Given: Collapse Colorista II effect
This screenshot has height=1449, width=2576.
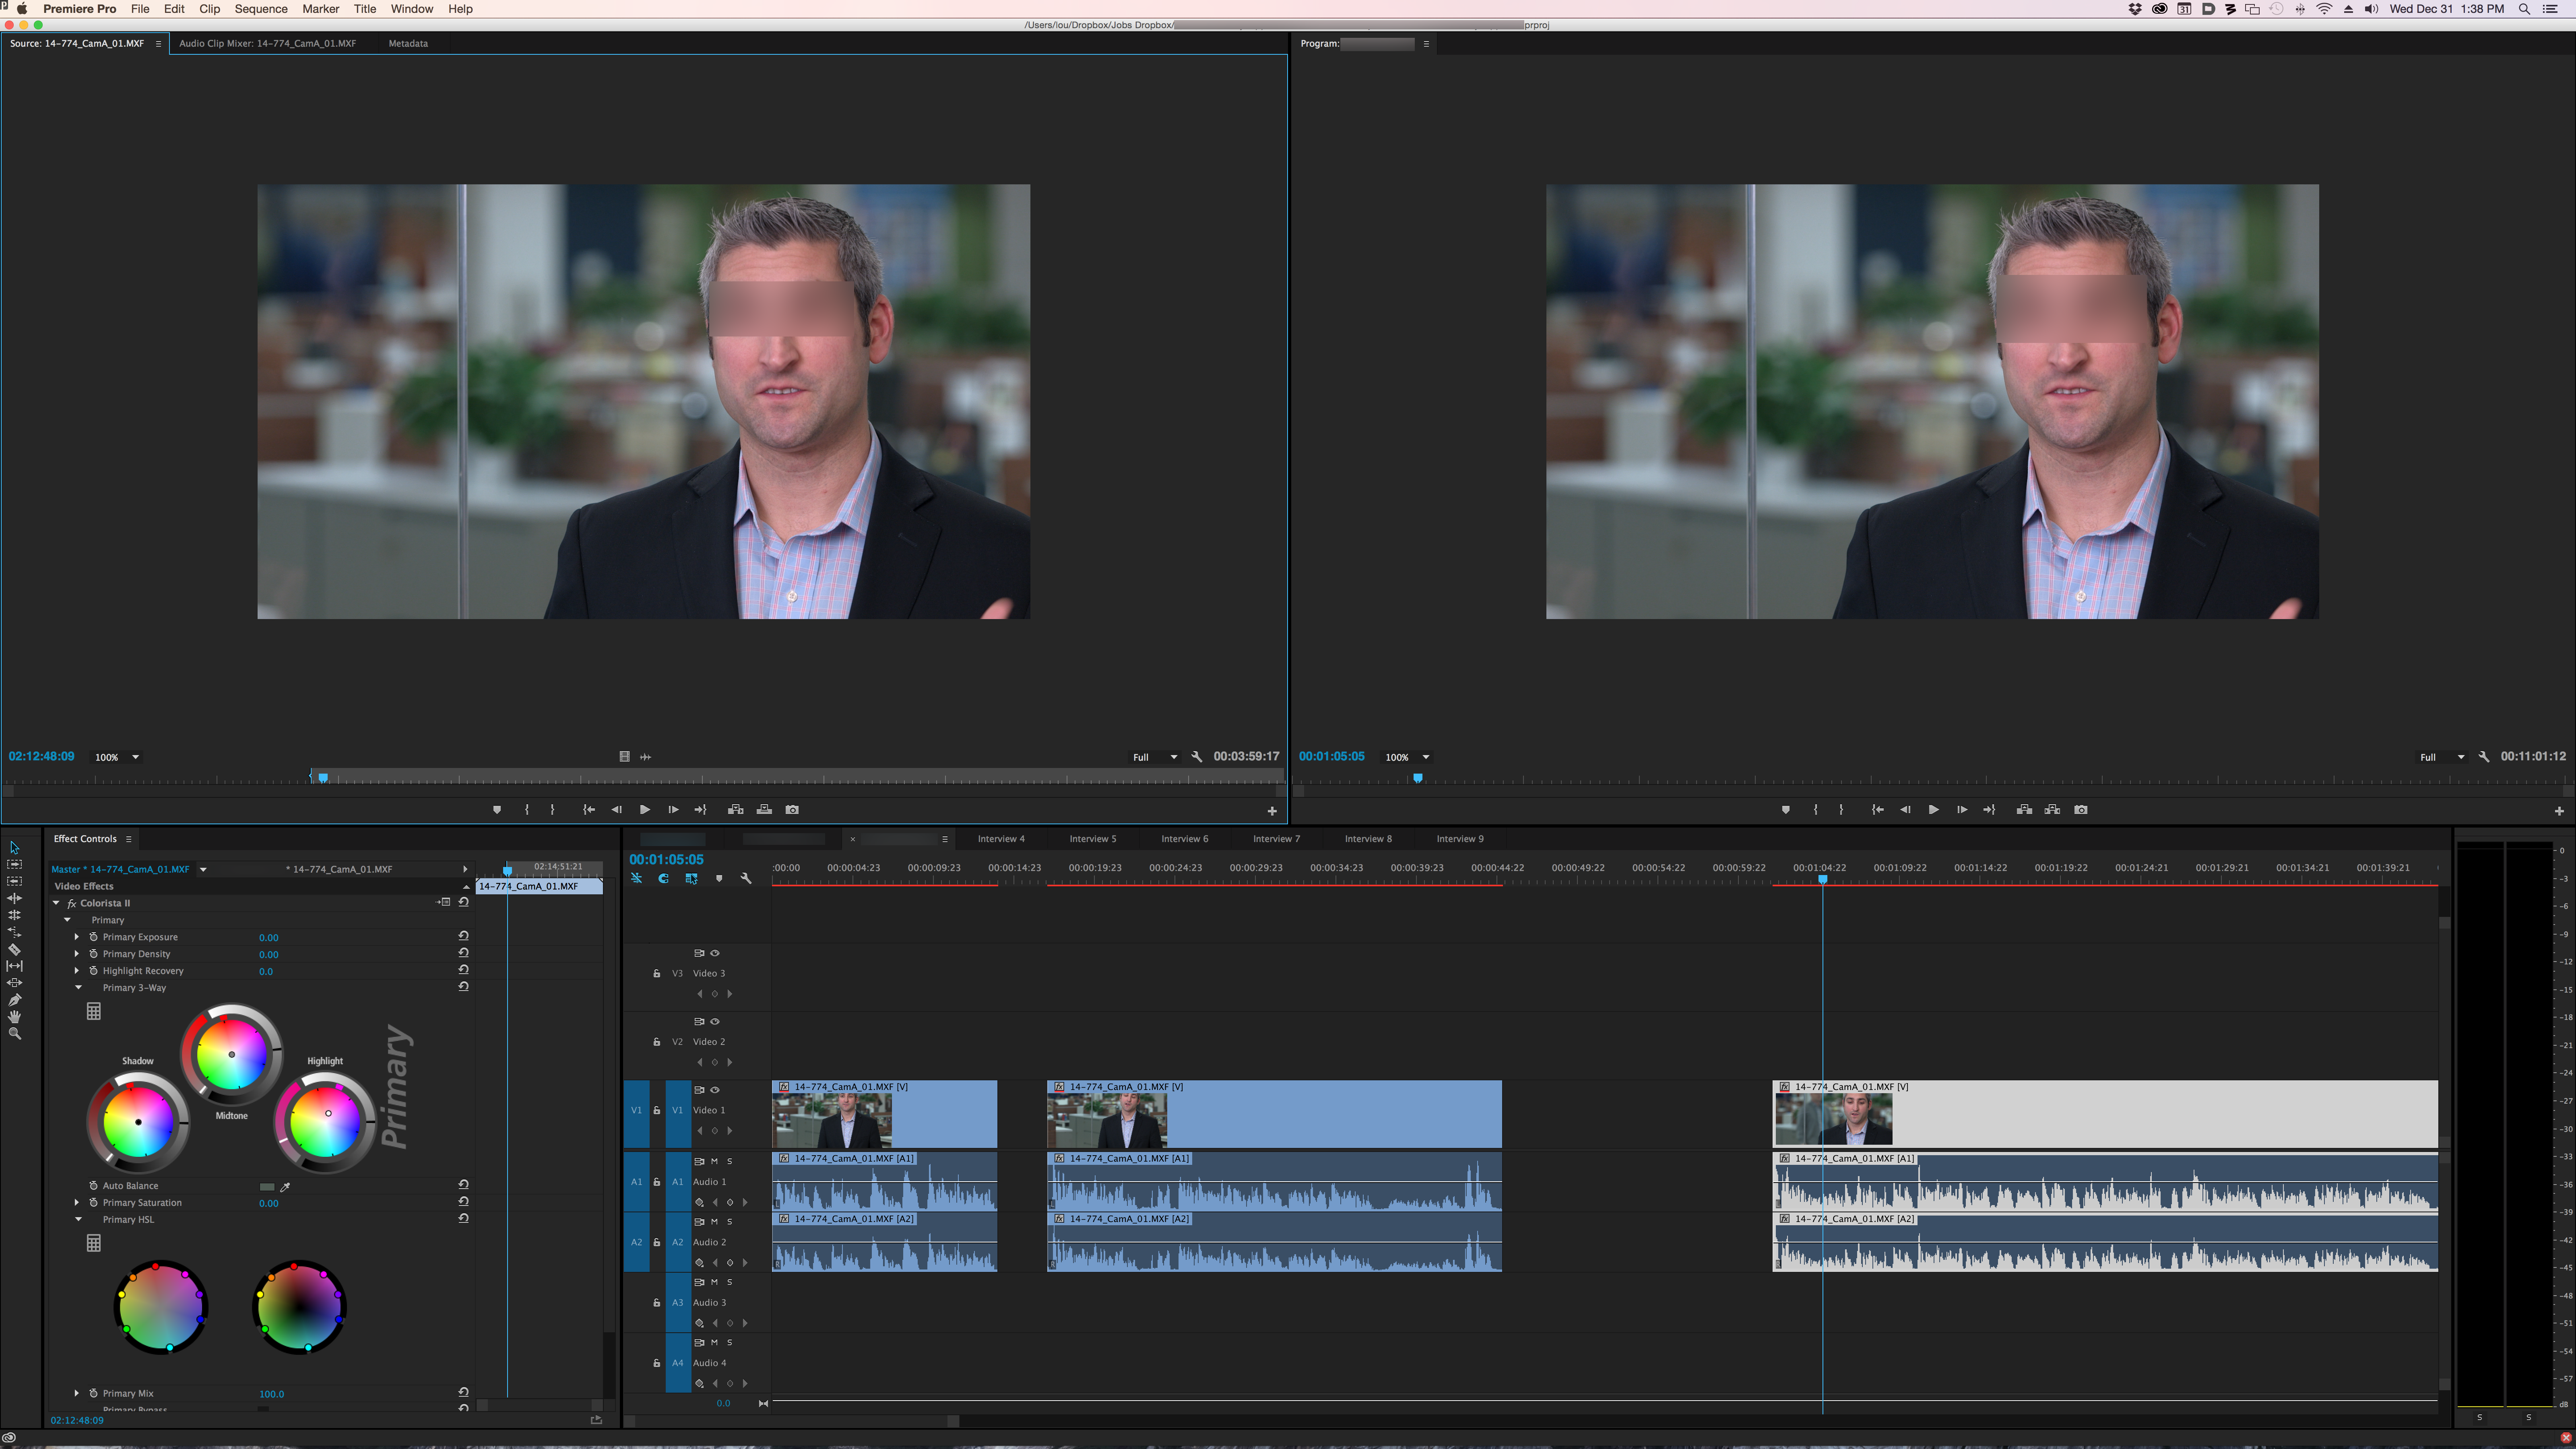Looking at the screenshot, I should (56, 903).
